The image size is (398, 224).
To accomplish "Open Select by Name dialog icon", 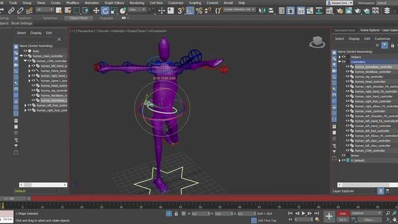I will pyautogui.click(x=68, y=11).
